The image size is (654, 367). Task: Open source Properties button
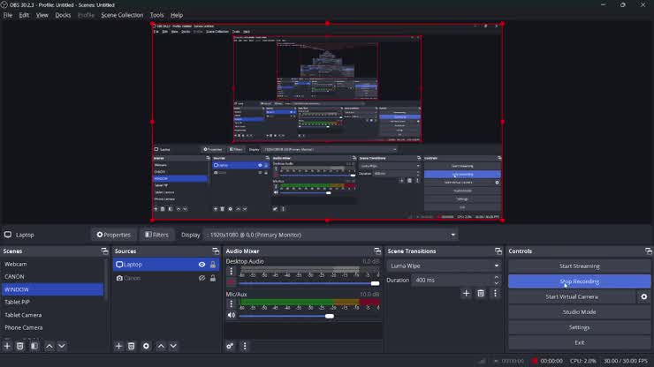(x=114, y=235)
